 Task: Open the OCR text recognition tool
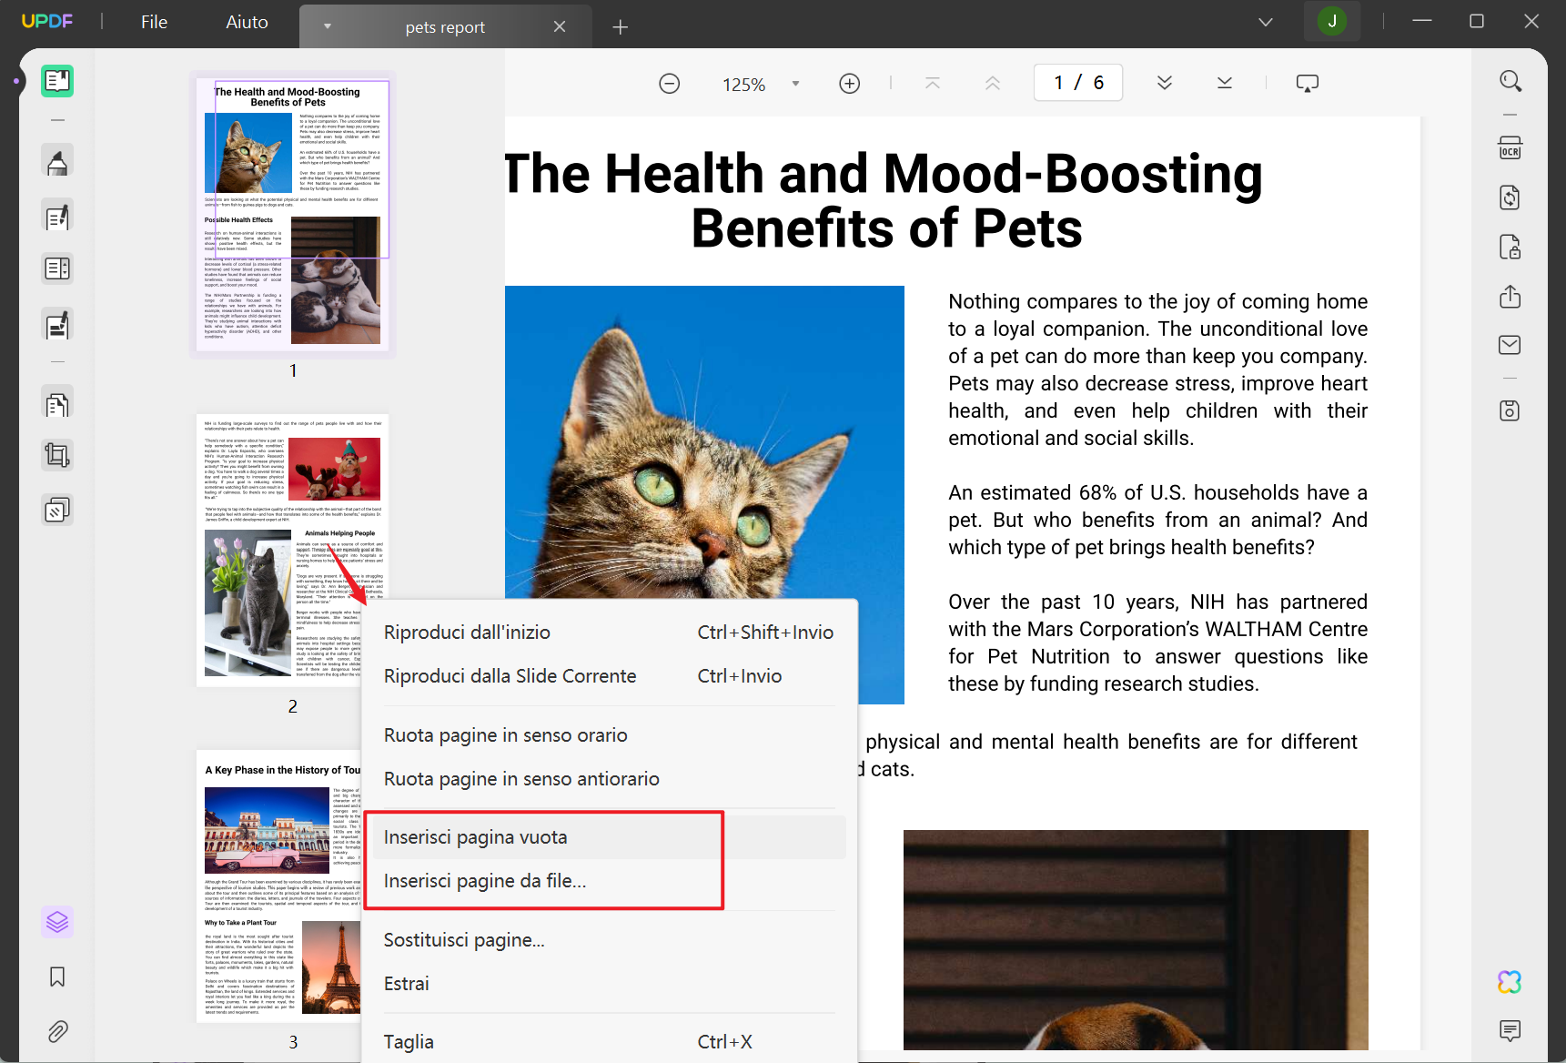coord(1510,149)
